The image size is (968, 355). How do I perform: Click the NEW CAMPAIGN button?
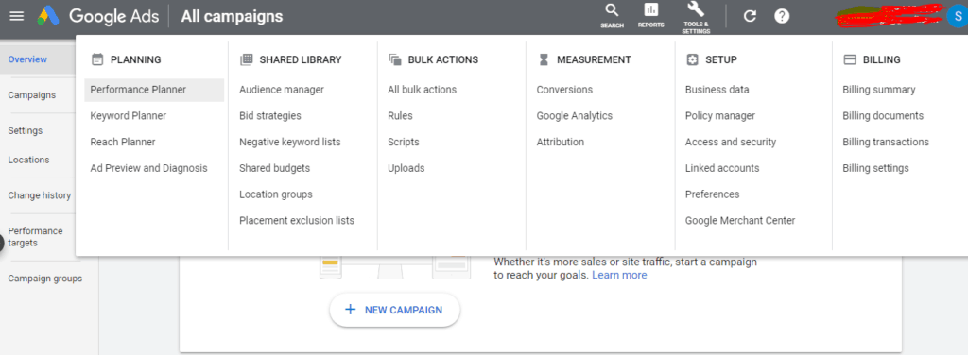[394, 310]
